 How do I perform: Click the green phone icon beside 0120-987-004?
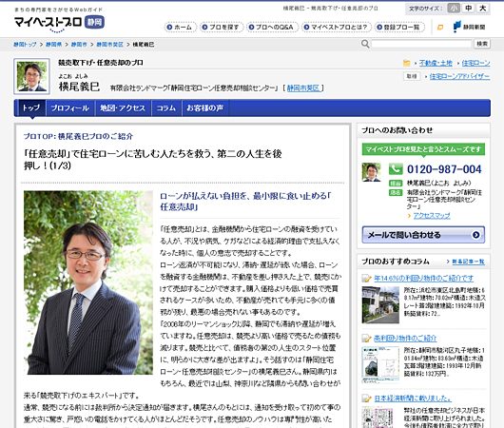[396, 169]
